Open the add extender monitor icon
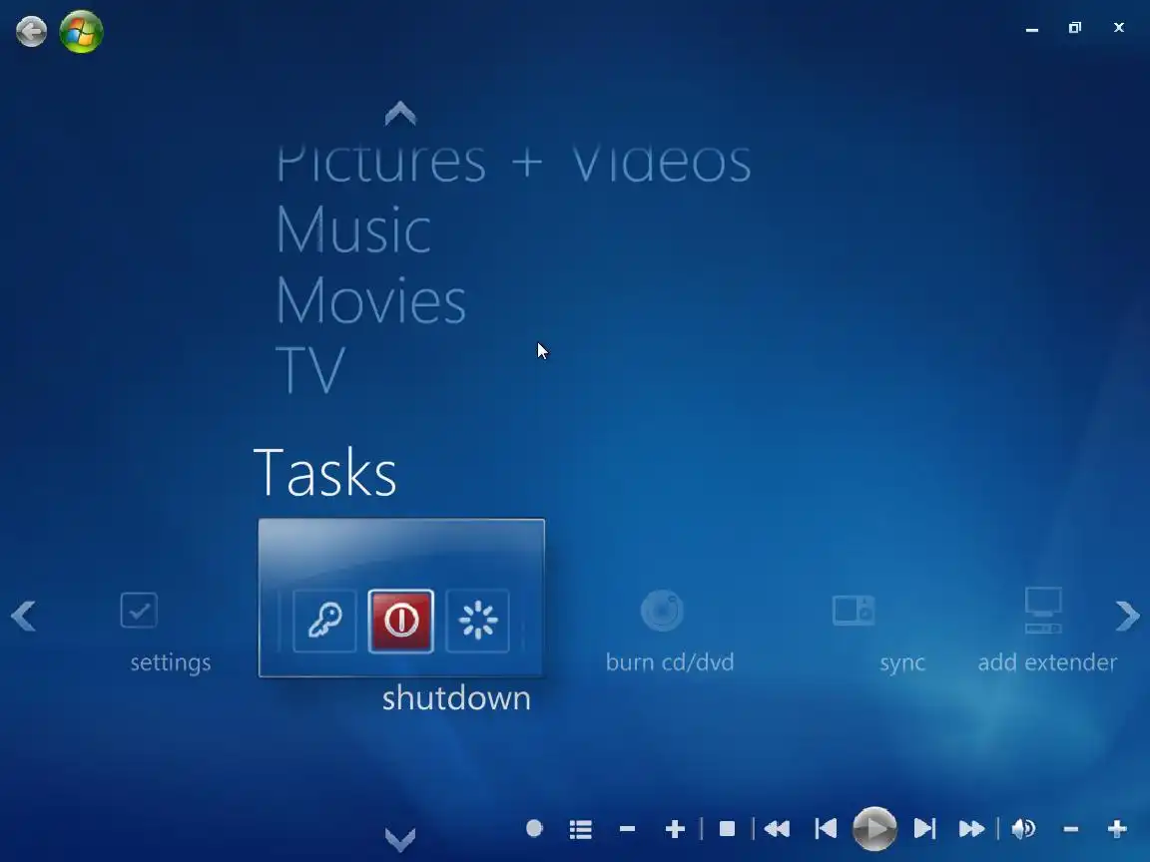Screen dimensions: 1150x862 [x=1043, y=610]
